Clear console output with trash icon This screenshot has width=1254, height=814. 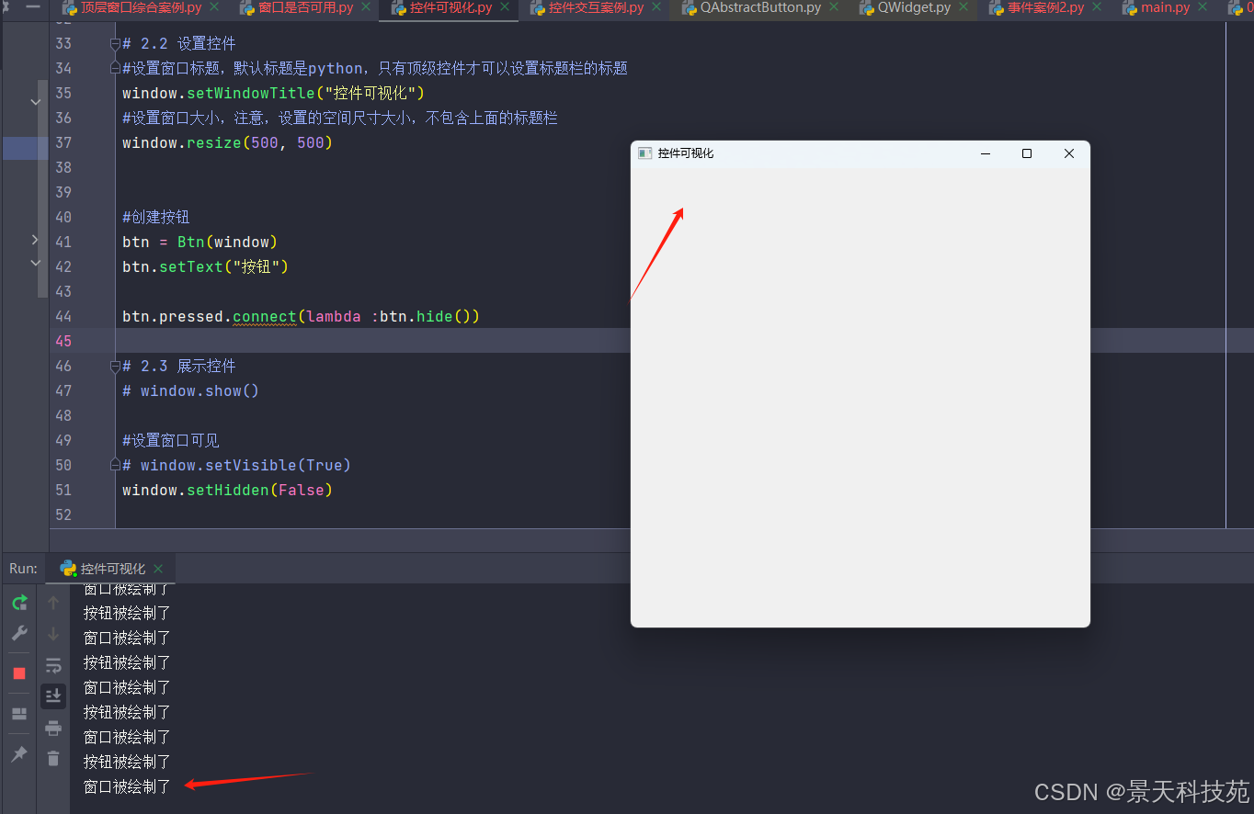[53, 759]
